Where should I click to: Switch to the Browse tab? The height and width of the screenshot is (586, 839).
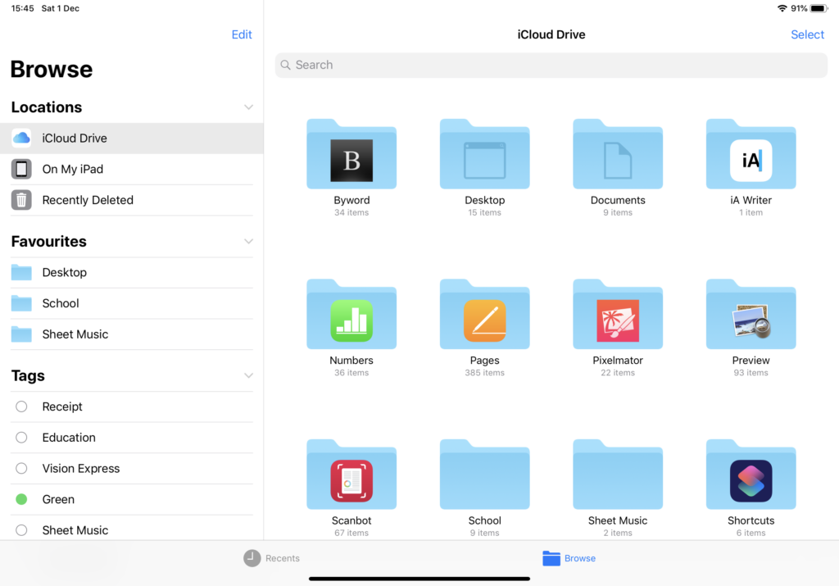(x=569, y=558)
